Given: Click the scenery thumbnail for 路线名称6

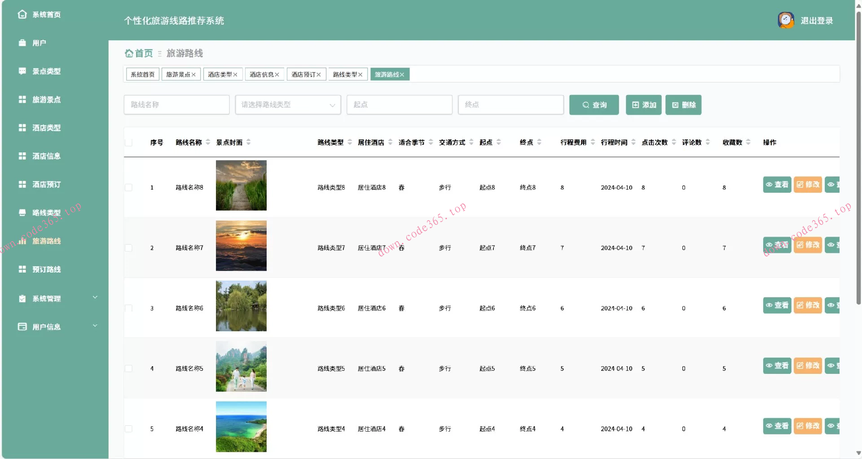Looking at the screenshot, I should click(x=241, y=306).
